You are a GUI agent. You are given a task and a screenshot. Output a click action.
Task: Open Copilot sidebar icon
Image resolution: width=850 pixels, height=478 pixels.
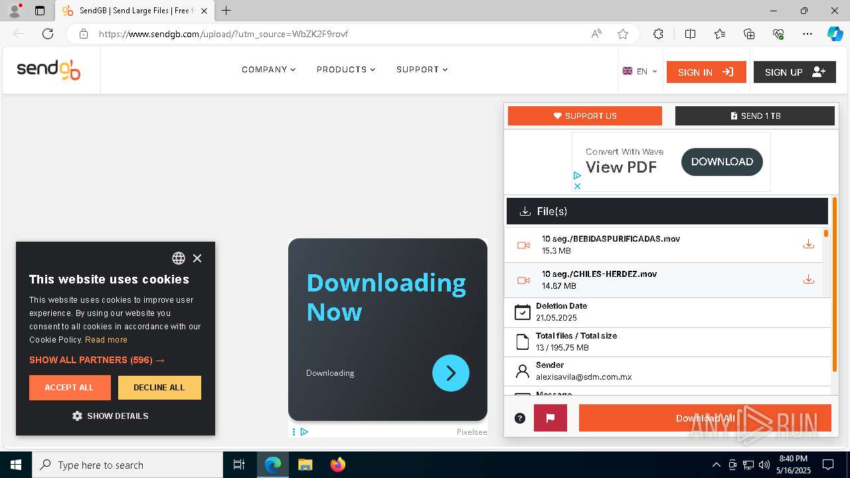pos(835,34)
